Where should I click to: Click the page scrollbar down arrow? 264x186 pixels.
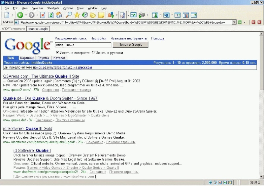pos(261,177)
